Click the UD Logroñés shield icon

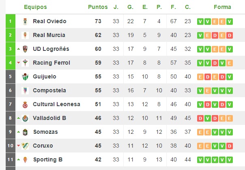pyautogui.click(x=25, y=49)
